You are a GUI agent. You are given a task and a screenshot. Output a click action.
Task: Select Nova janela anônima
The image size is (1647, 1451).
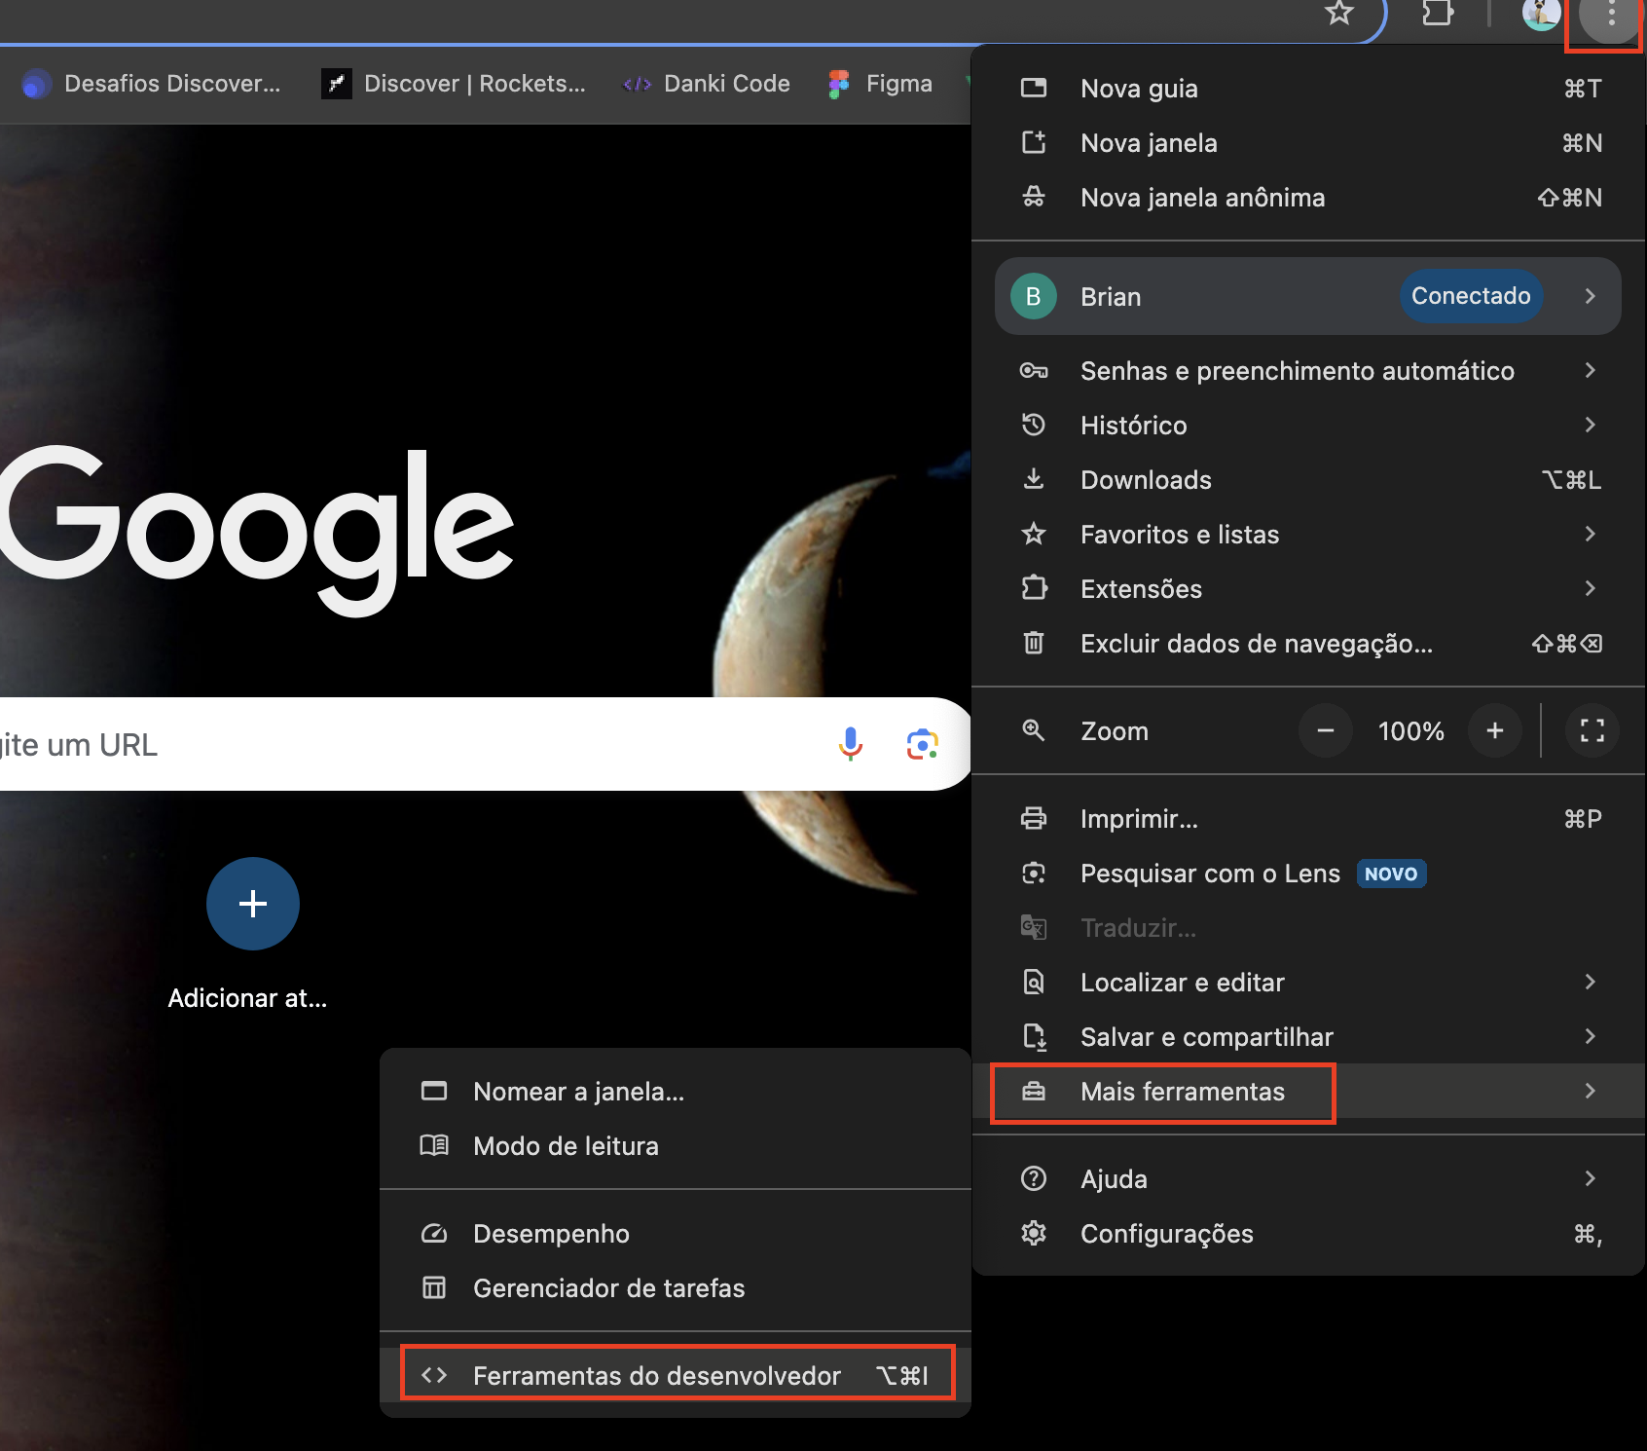pyautogui.click(x=1202, y=198)
